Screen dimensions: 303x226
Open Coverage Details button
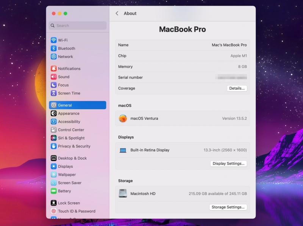[x=237, y=88]
